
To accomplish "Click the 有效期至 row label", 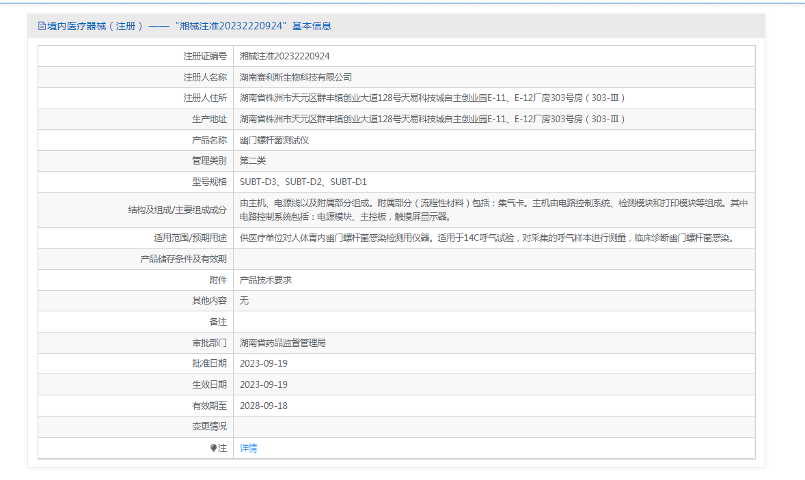I will click(210, 406).
